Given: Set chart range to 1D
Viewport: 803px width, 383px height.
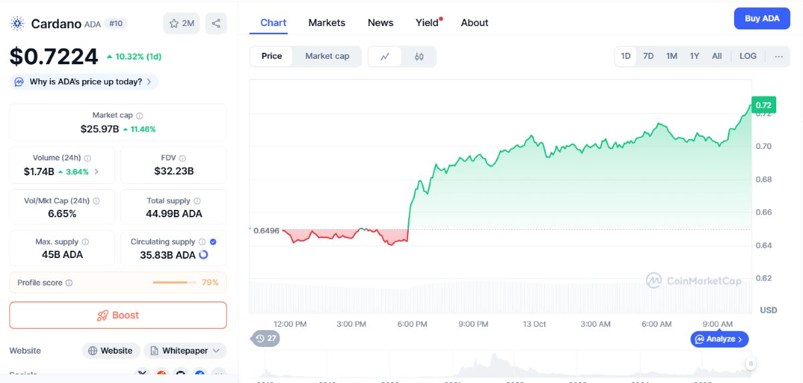Looking at the screenshot, I should (626, 56).
